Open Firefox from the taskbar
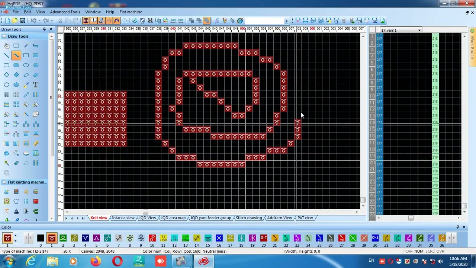The image size is (476, 268). tap(96, 261)
